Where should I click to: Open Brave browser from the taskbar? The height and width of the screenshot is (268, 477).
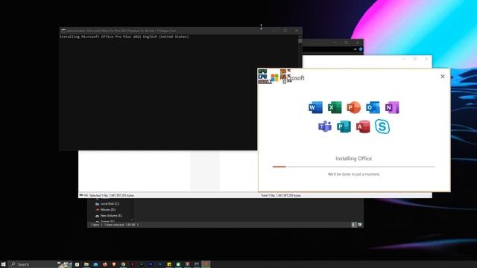tap(114, 264)
